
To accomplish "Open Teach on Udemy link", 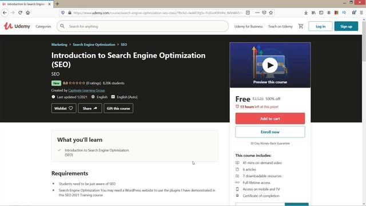I will tap(280, 26).
